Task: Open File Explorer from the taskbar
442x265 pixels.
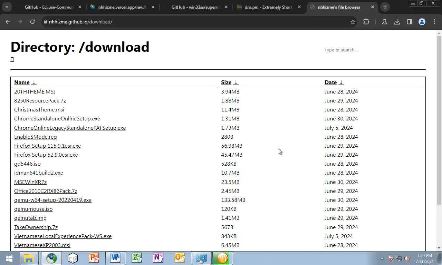Action: tap(29, 258)
